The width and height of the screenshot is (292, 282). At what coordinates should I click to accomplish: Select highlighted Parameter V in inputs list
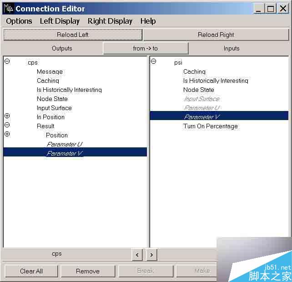click(219, 116)
